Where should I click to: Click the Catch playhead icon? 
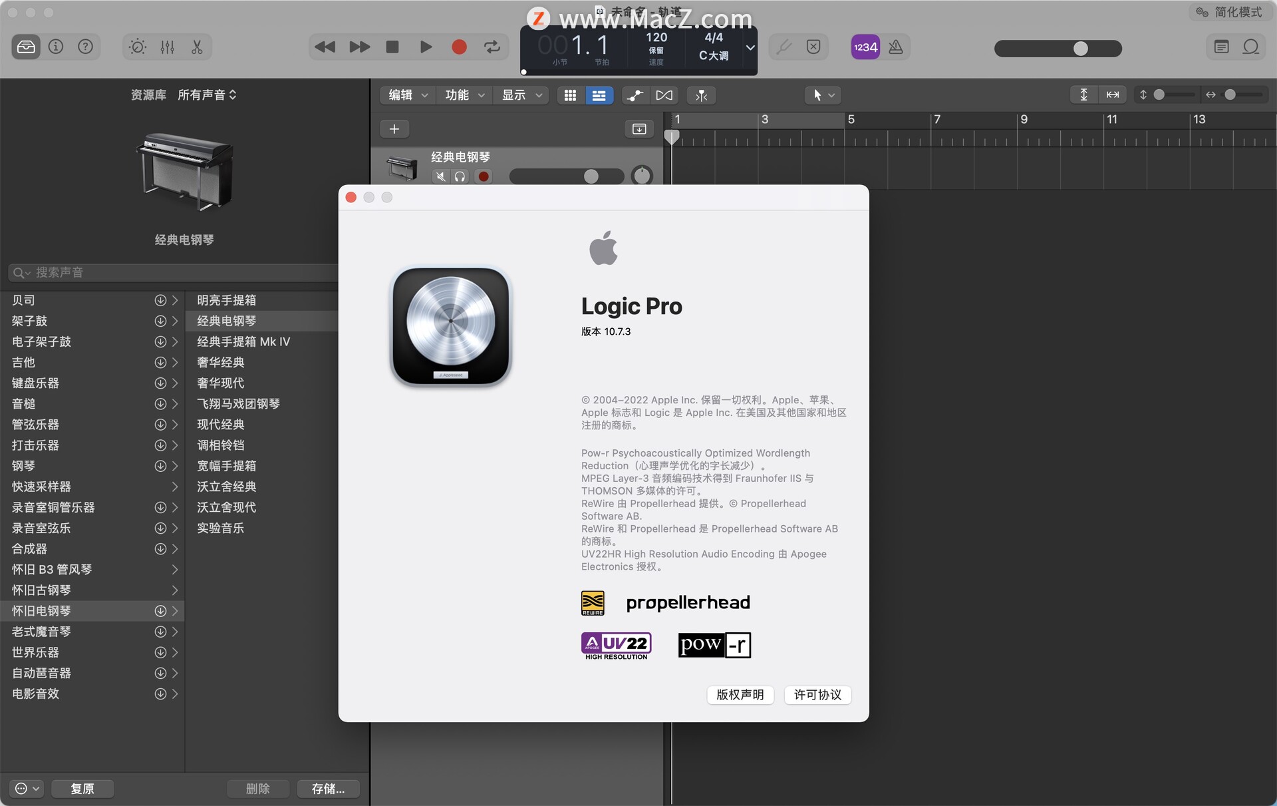(702, 95)
